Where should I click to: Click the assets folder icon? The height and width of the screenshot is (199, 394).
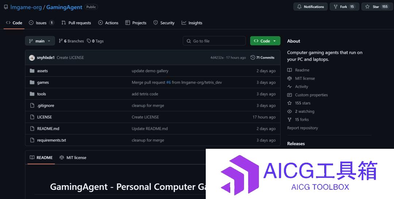32,71
